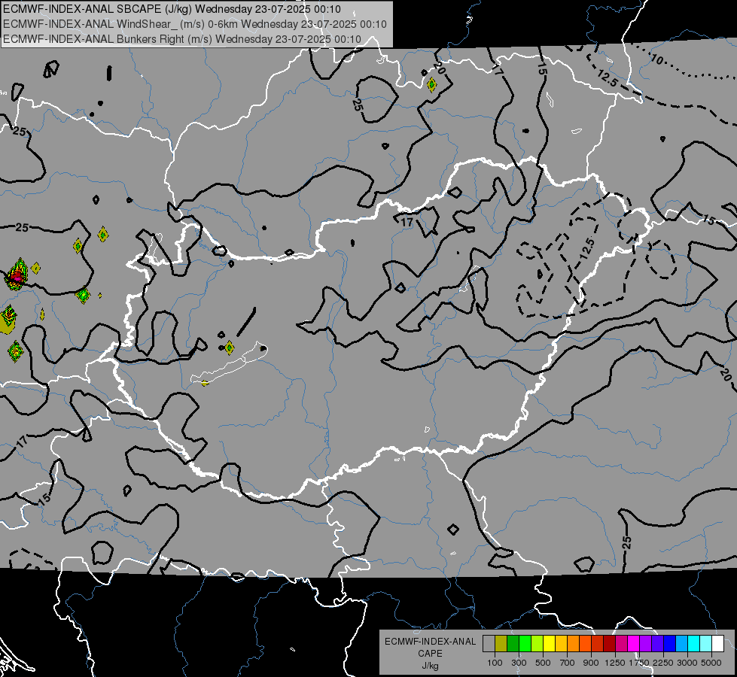
Task: Click the gray swatch in the CAPE legend
Action: (x=489, y=643)
